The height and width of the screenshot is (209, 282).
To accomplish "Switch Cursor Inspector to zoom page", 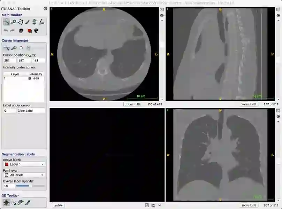I will point(14,48).
